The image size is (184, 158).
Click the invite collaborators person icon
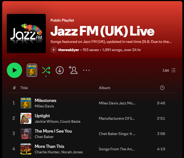tap(73, 70)
